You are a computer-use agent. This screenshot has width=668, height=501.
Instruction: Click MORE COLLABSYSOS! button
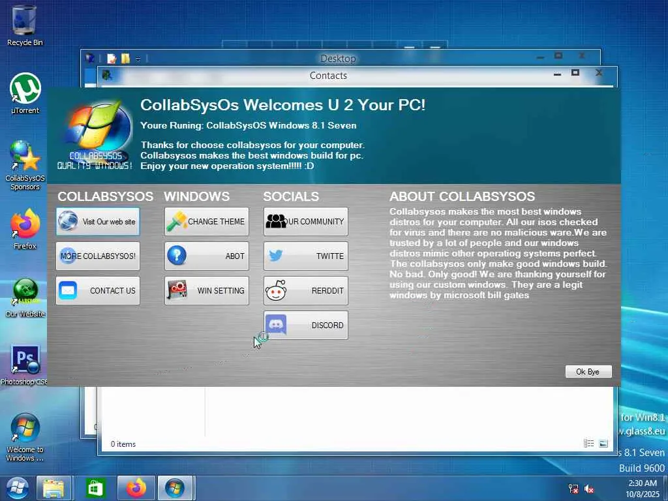click(x=98, y=256)
